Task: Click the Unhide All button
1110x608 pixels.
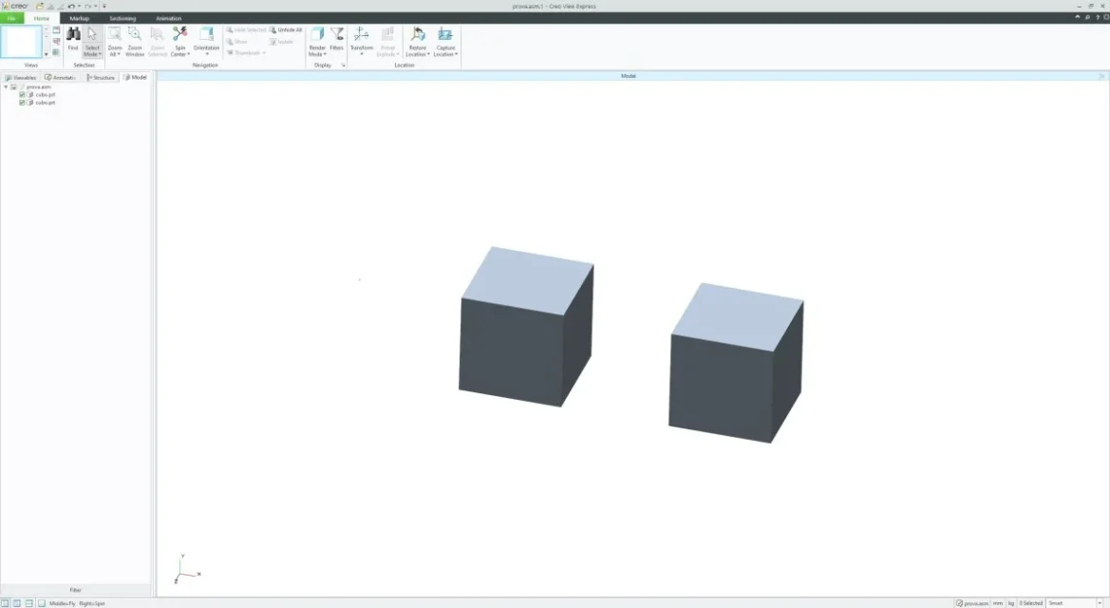Action: click(286, 30)
